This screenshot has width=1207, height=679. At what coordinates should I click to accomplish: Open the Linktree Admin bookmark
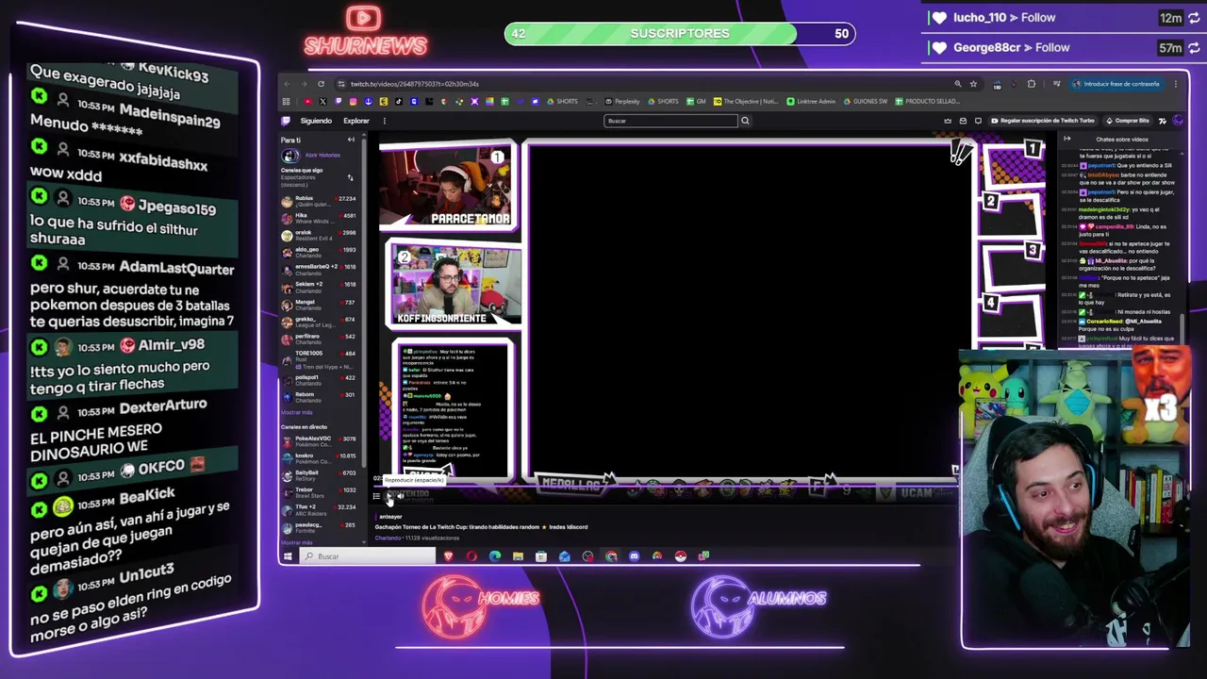(811, 101)
